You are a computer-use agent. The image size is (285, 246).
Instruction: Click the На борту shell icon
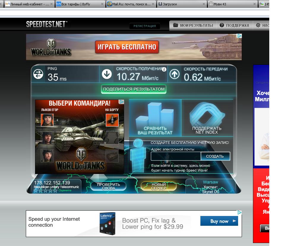coord(112,120)
